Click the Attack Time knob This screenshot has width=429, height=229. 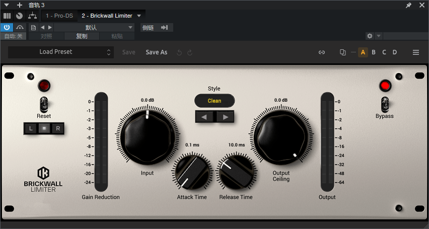click(x=192, y=172)
